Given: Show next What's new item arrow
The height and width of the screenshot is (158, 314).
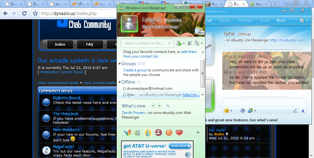Looking at the screenshot, I should point(159,106).
